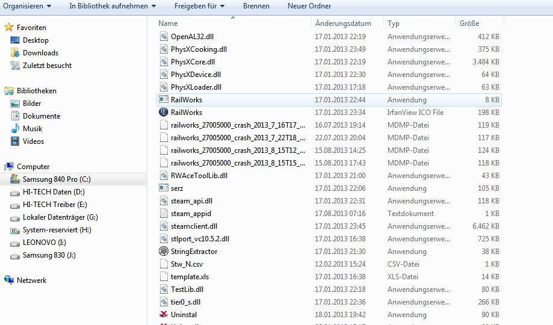Image resolution: width=553 pixels, height=325 pixels.
Task: Click the Computer icon in the sidebar
Action: click(9, 166)
